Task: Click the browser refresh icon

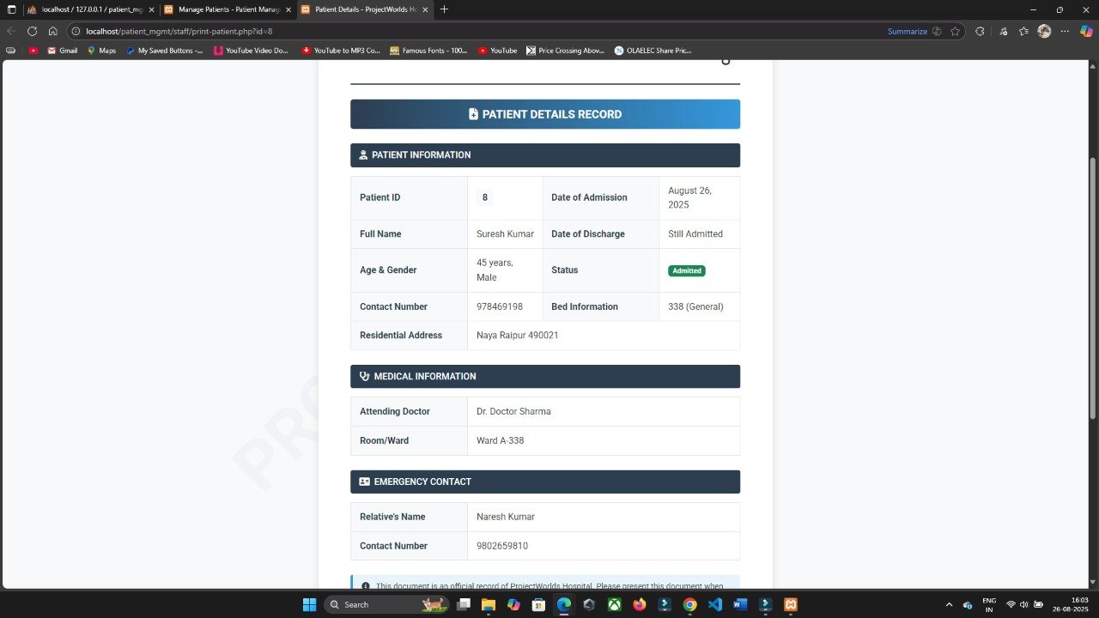Action: pyautogui.click(x=32, y=31)
